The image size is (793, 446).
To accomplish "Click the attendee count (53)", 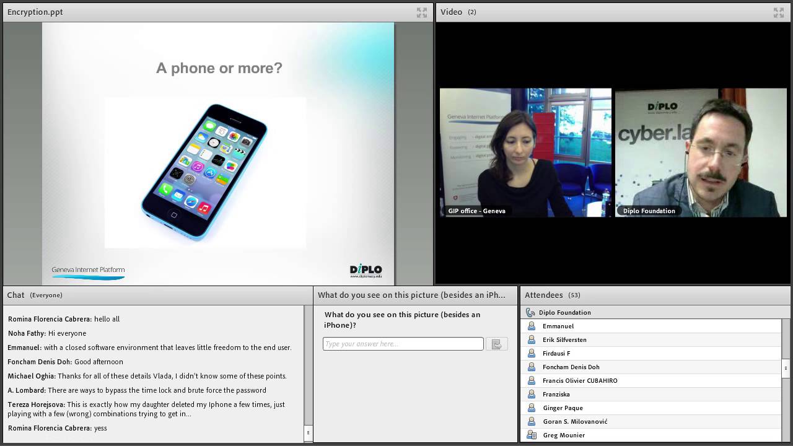I will (574, 295).
